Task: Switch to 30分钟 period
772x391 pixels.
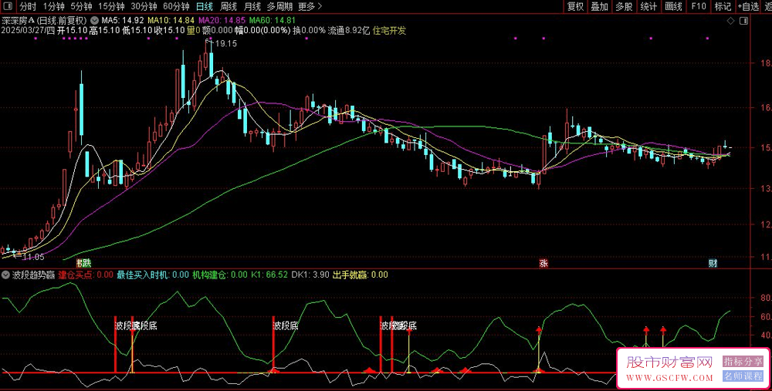Action: pyautogui.click(x=144, y=6)
